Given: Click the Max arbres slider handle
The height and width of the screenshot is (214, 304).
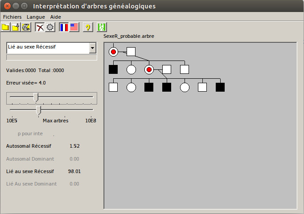Looking at the screenshot, I should click(38, 110).
